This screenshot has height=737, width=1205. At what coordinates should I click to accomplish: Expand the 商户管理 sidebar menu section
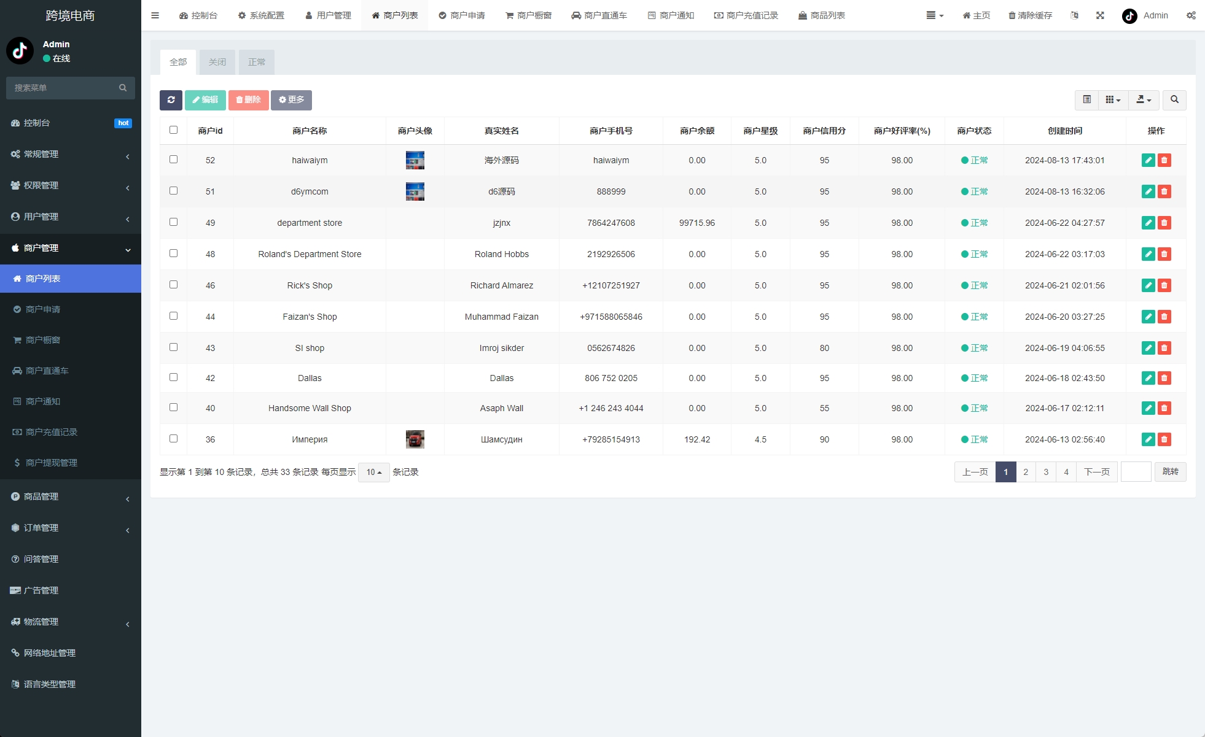(x=71, y=248)
